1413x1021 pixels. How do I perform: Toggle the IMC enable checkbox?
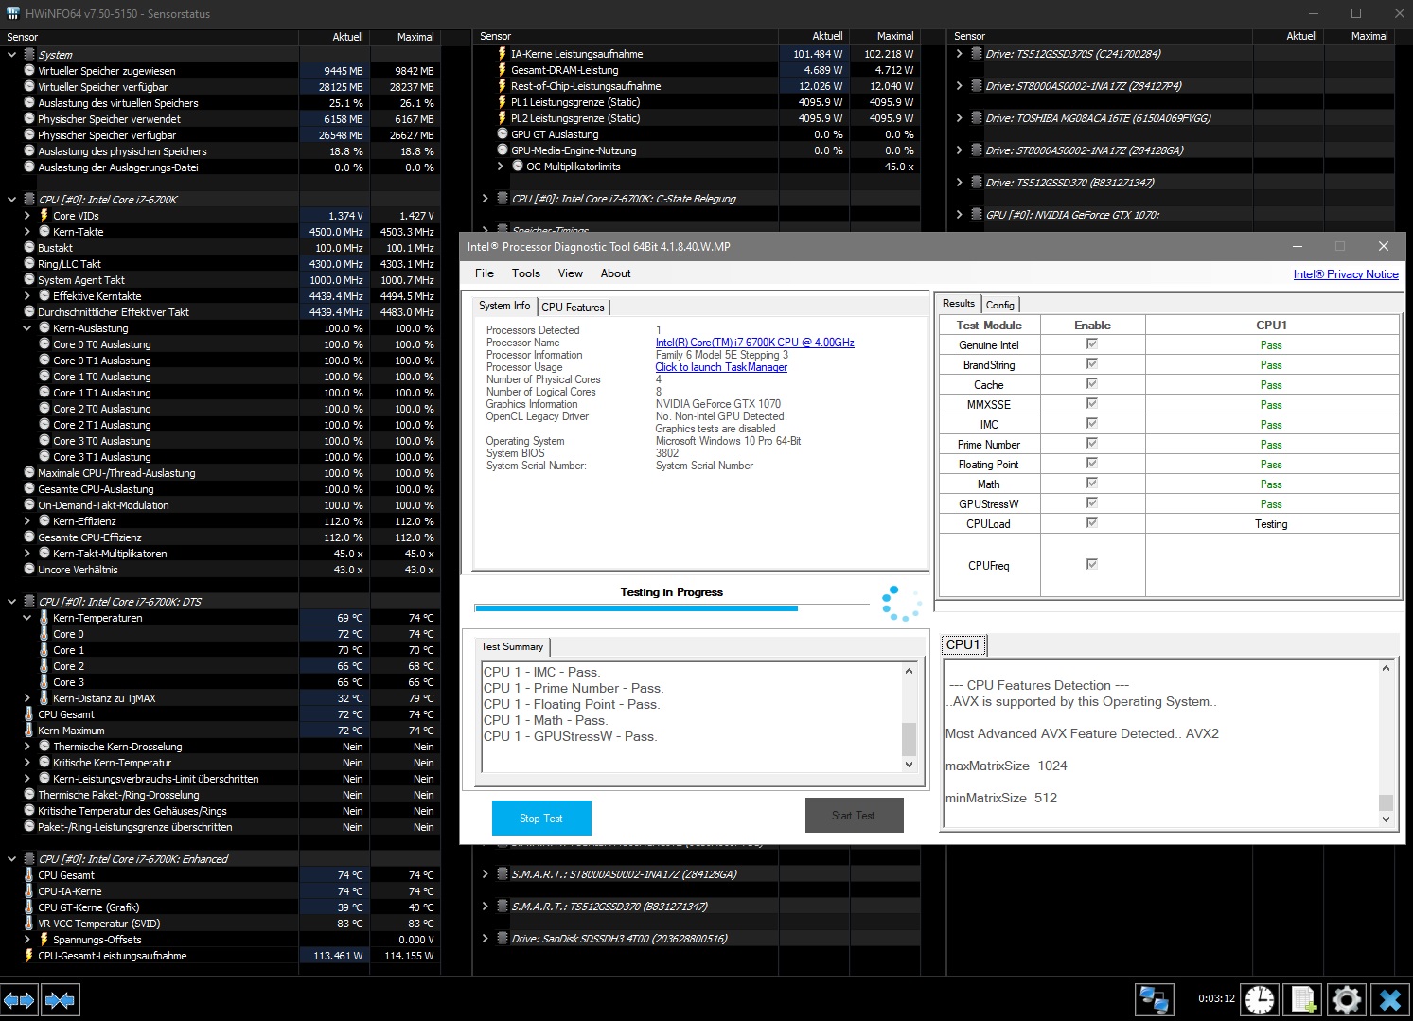tap(1092, 424)
